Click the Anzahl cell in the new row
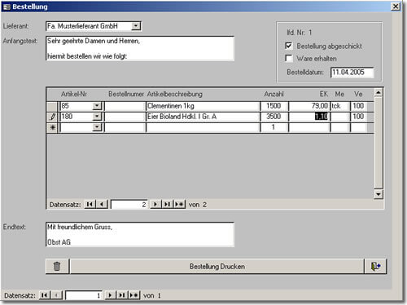Viewport: 407px width, 305px height. [x=274, y=127]
